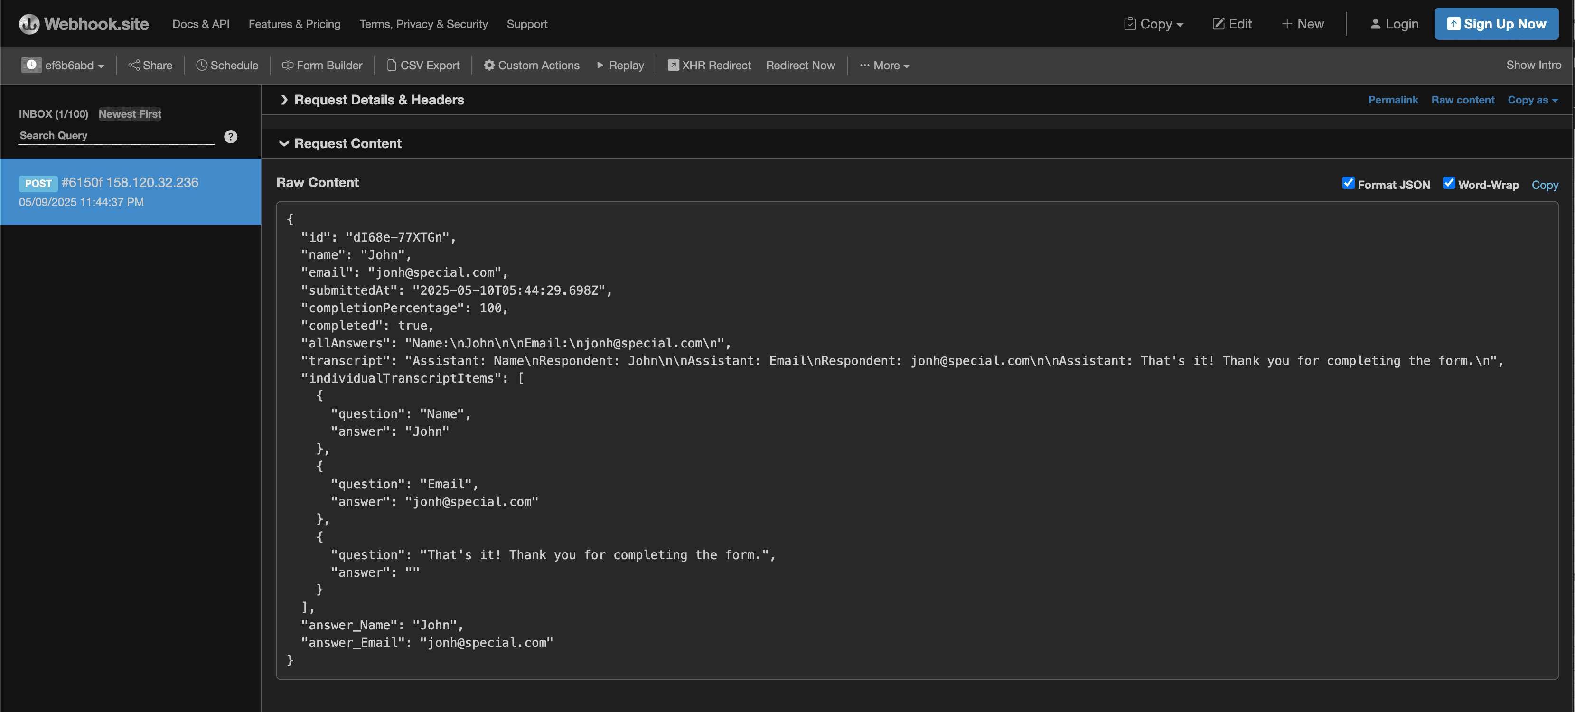Expand the More toolbar menu
The image size is (1575, 712).
click(x=884, y=65)
